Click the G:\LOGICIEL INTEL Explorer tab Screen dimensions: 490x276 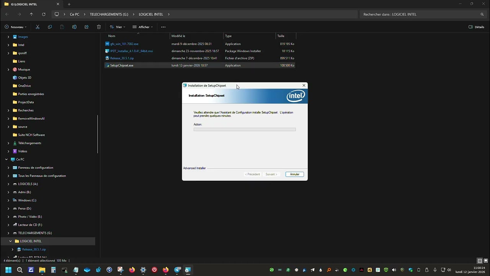(31, 4)
